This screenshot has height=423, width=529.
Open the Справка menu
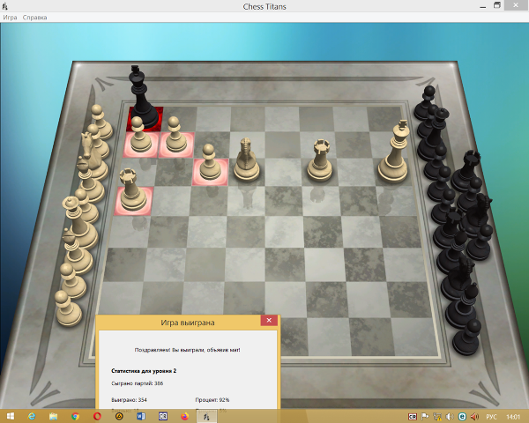click(x=35, y=18)
